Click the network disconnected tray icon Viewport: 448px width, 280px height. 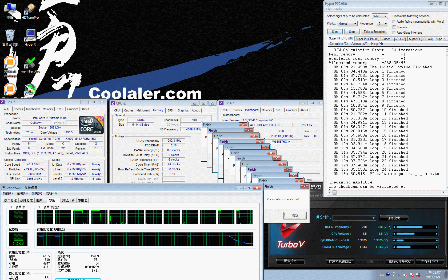tap(418, 275)
